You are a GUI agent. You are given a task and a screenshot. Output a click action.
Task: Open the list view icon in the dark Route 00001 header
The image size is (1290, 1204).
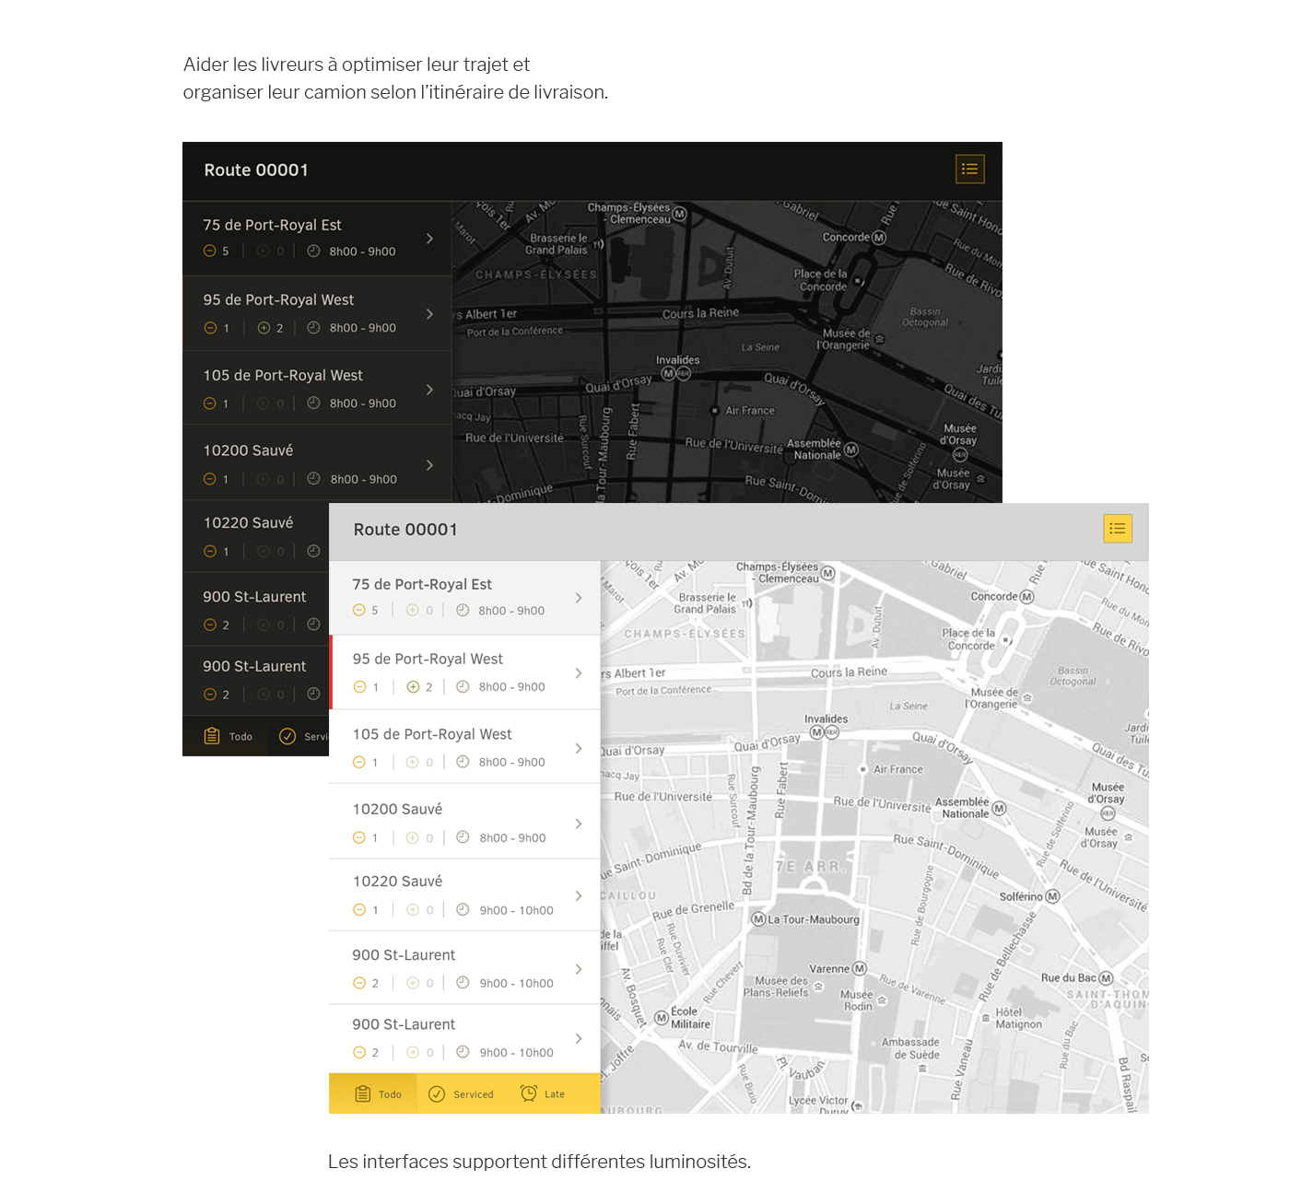tap(970, 169)
